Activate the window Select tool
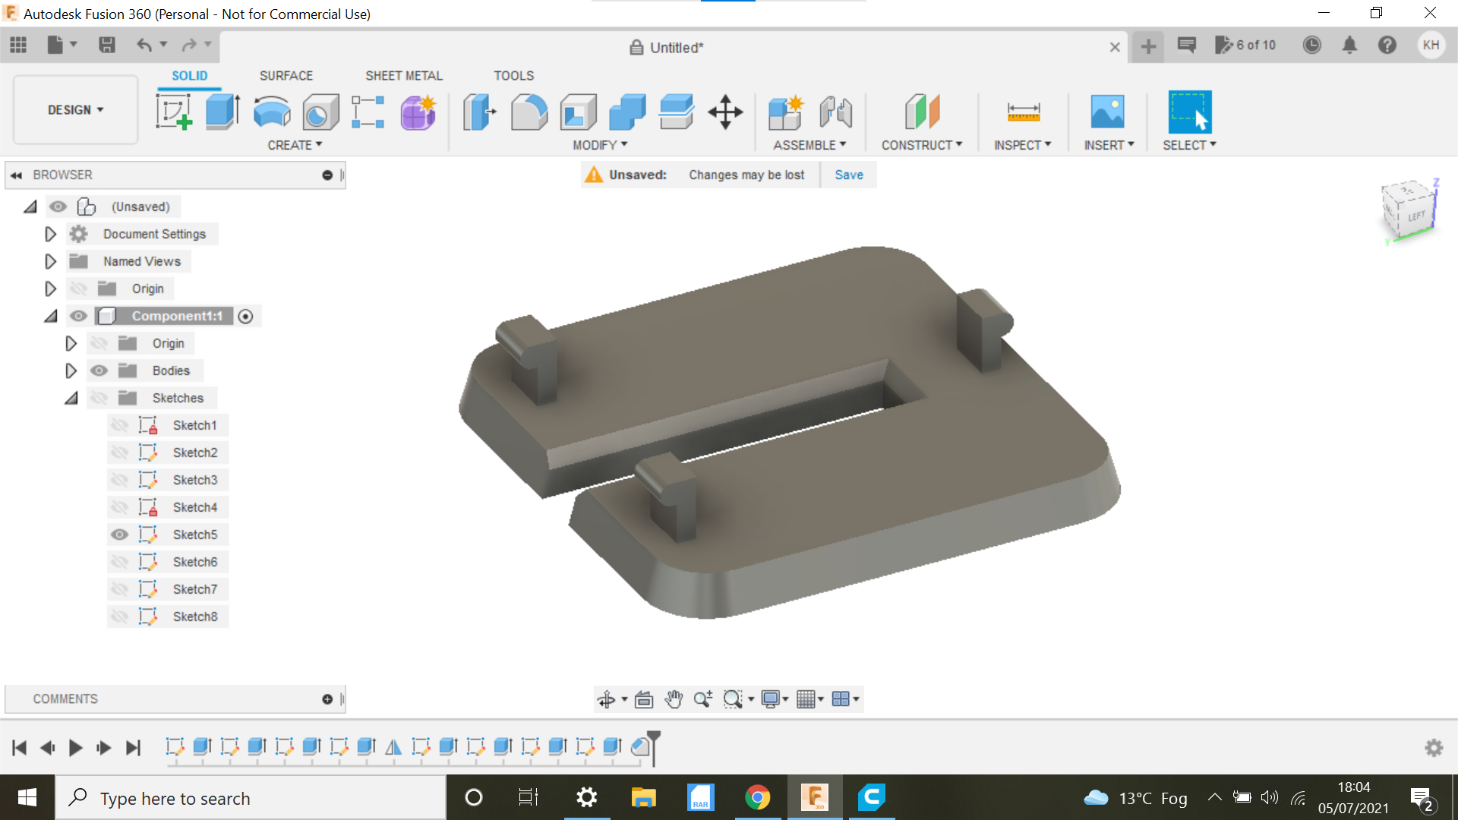The image size is (1458, 820). pos(1189,112)
